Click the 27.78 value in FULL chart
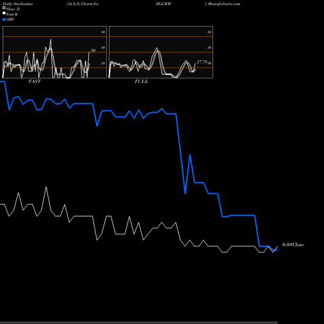The width and height of the screenshot is (324, 324). (202, 62)
